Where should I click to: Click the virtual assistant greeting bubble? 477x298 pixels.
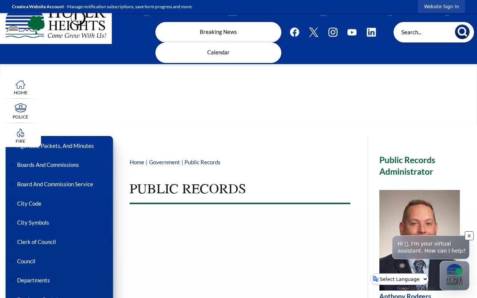click(430, 247)
